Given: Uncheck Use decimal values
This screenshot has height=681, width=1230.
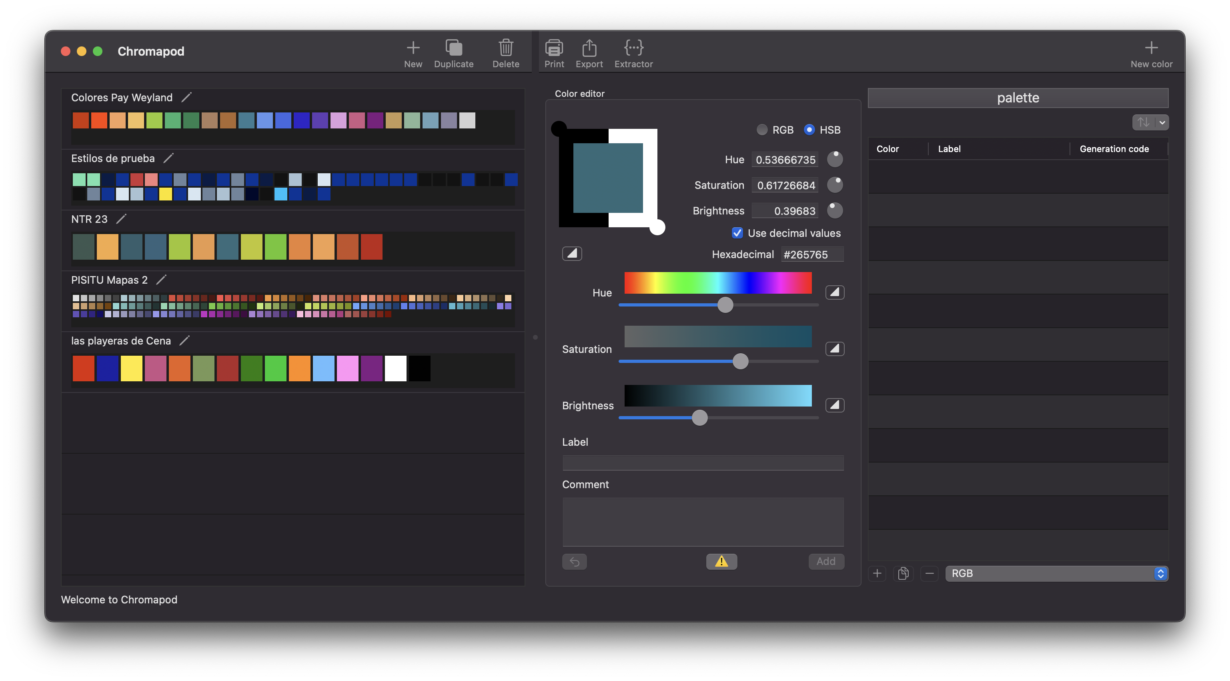Looking at the screenshot, I should 737,233.
